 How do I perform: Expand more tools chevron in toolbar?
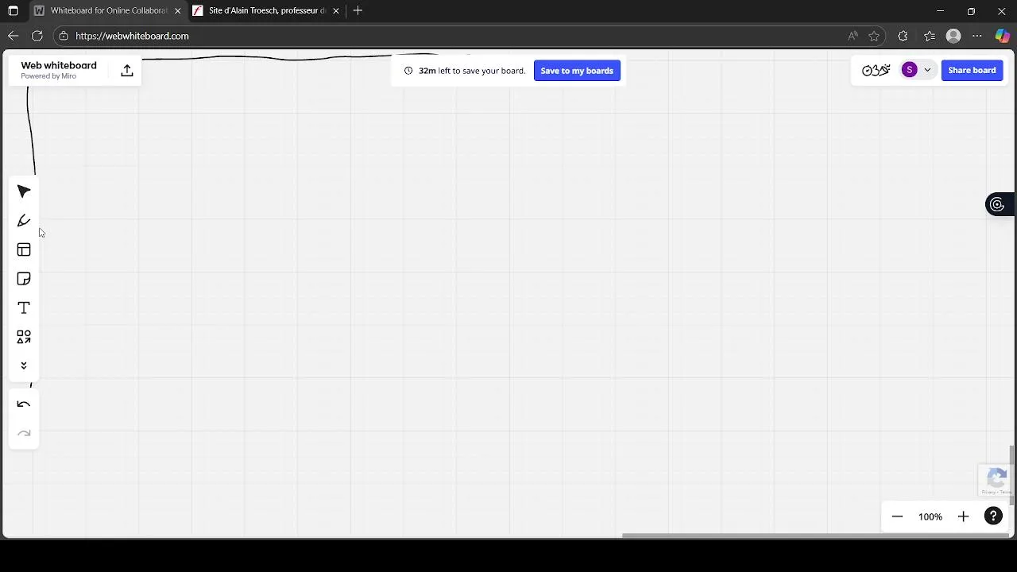24,365
